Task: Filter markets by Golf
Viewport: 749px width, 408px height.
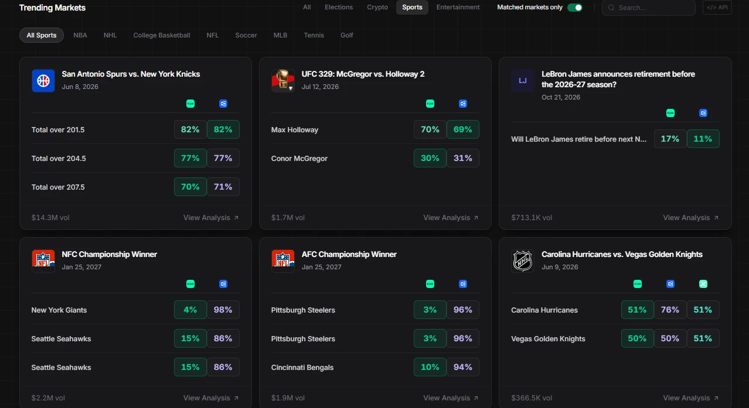Action: (347, 35)
